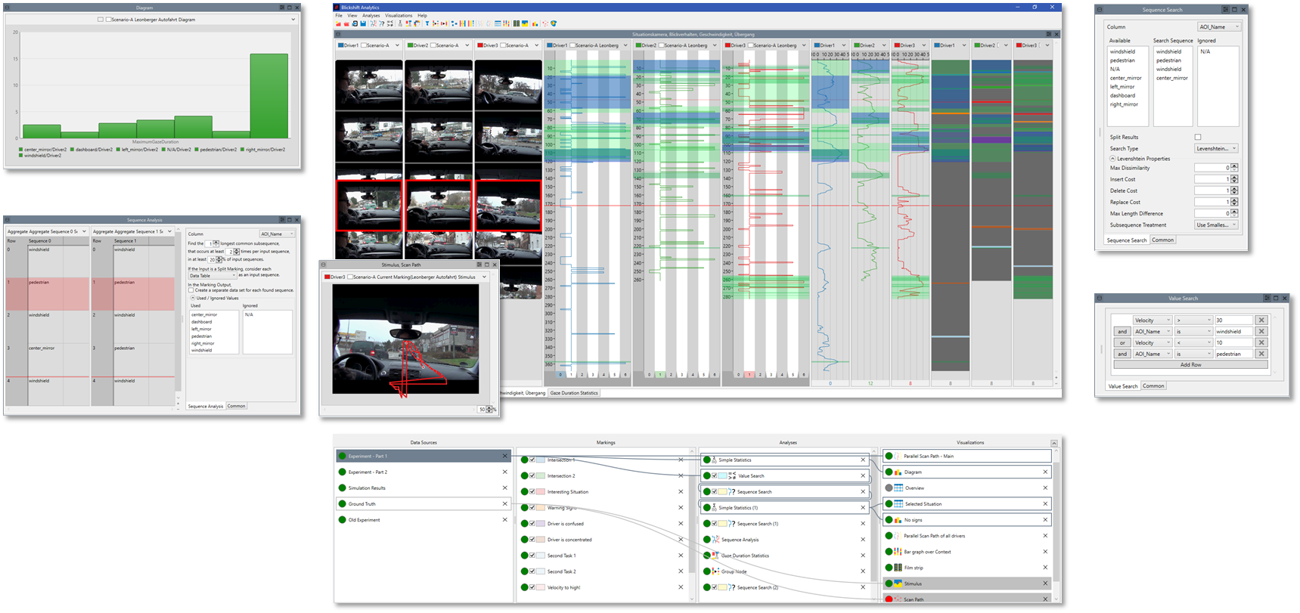Open the Visualizations menu
This screenshot has height=613, width=1300.
pyautogui.click(x=399, y=15)
